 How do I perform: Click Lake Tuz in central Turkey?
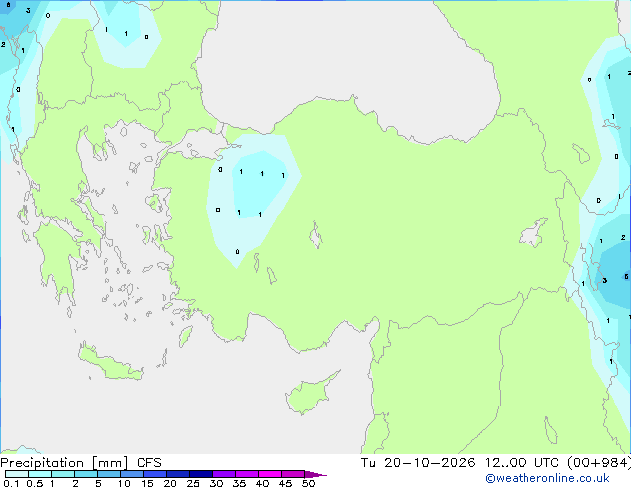(315, 235)
